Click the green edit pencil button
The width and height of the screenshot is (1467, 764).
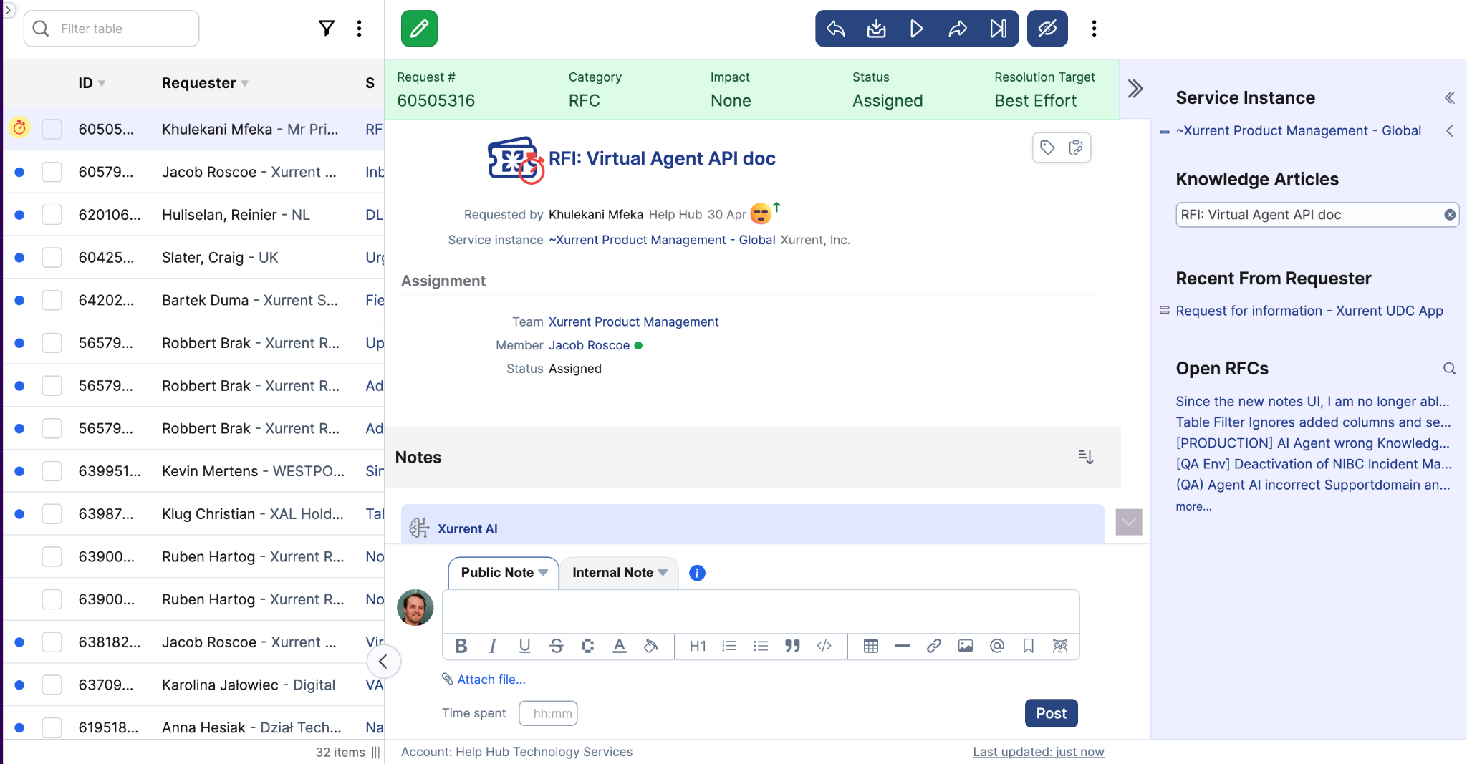click(419, 29)
